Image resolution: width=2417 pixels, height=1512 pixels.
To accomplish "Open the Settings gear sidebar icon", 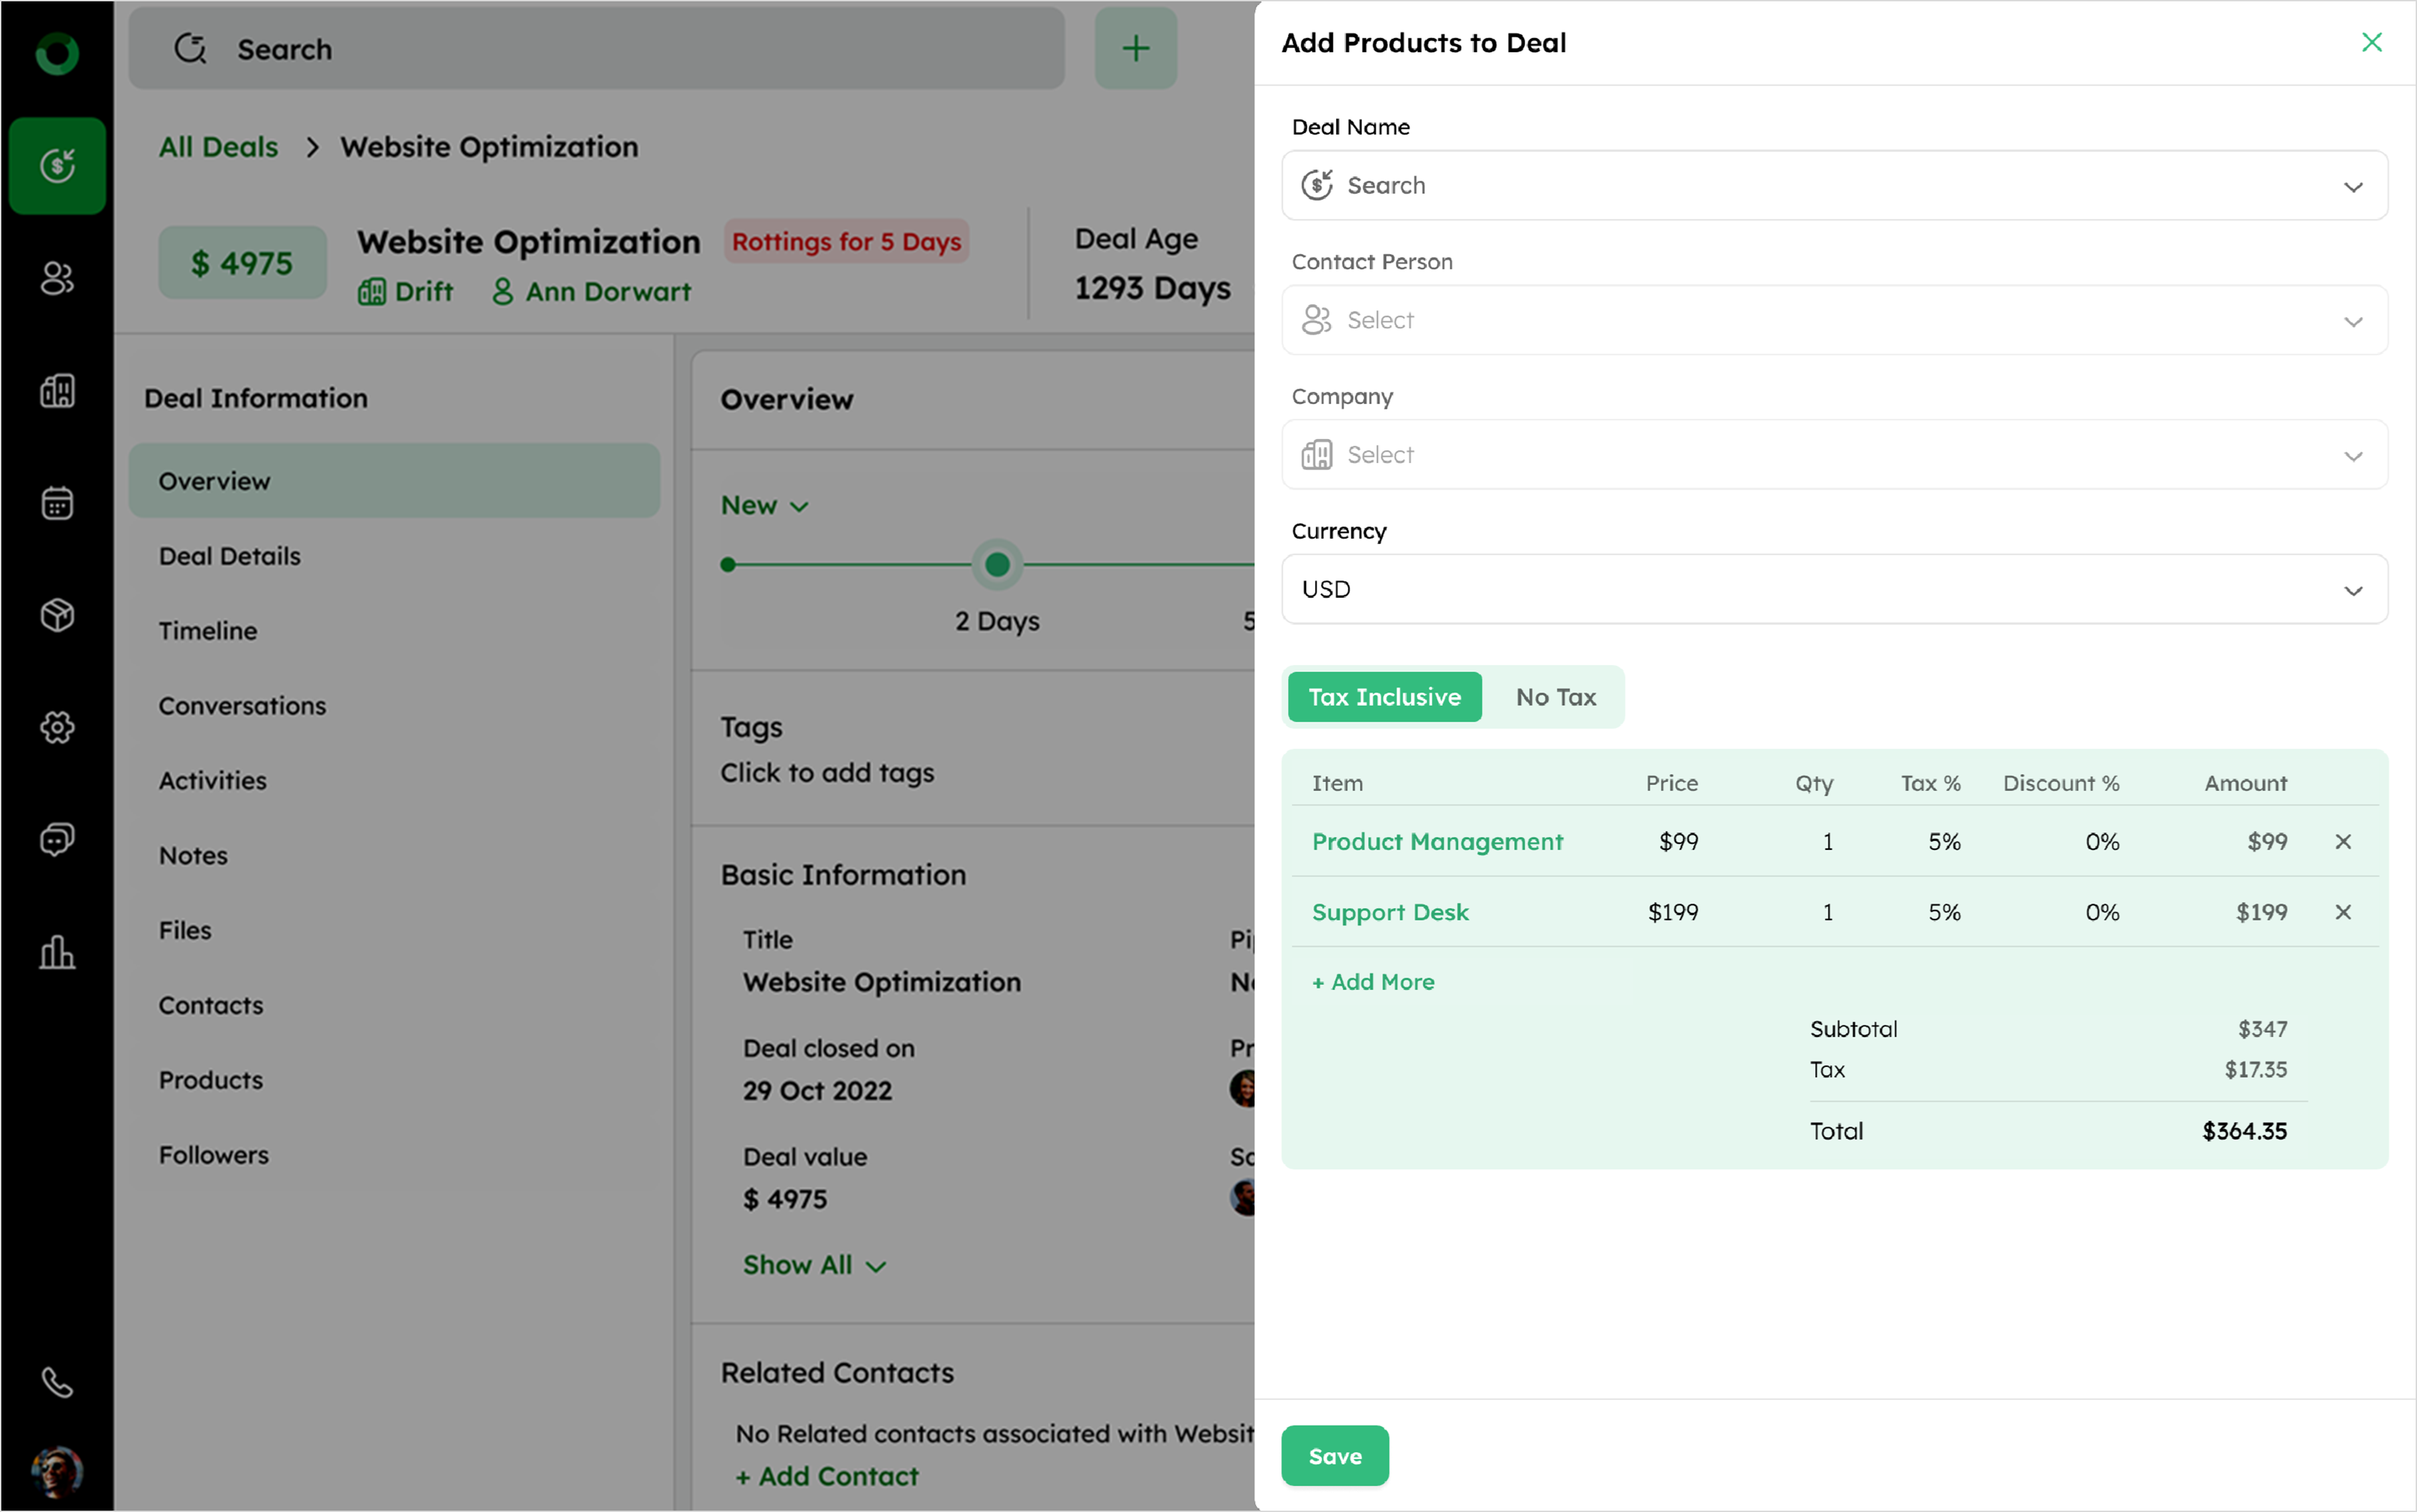I will click(x=57, y=727).
